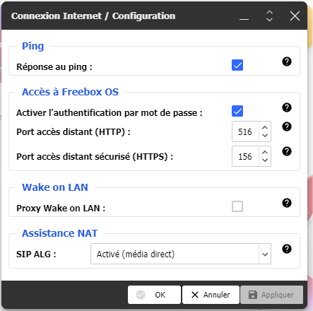Decrease the HTTP port value

tap(265, 136)
